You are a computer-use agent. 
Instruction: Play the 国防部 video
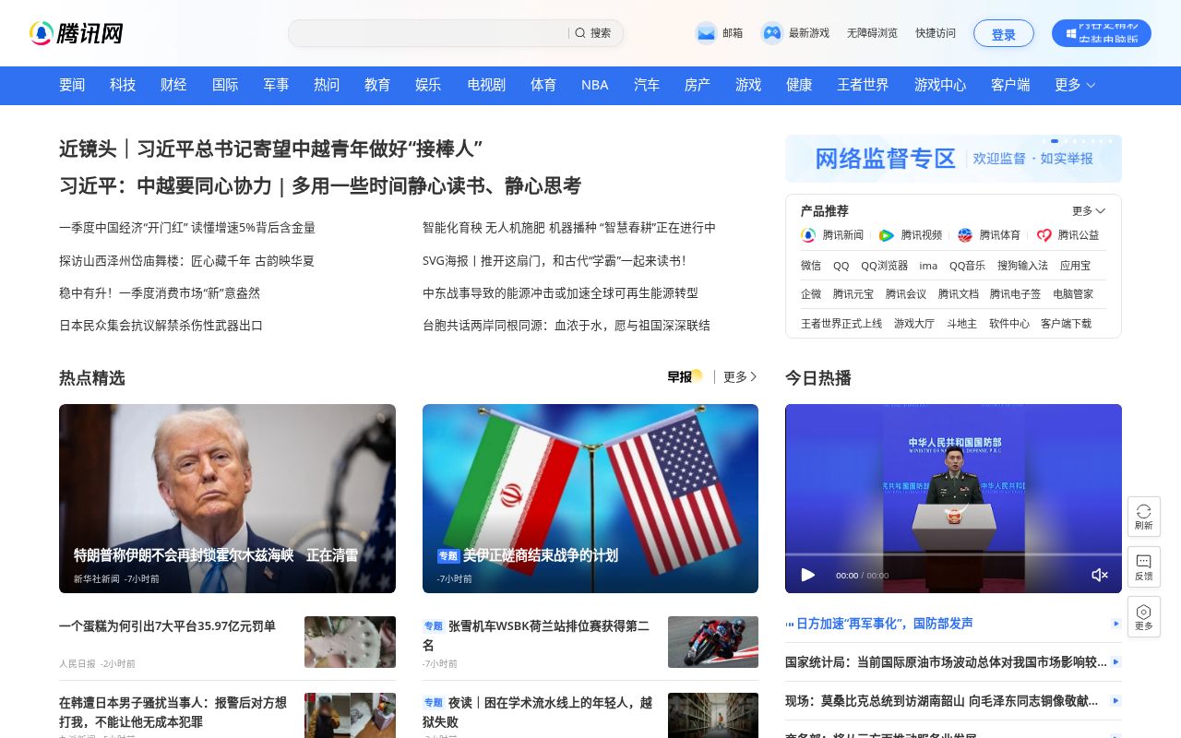(808, 575)
